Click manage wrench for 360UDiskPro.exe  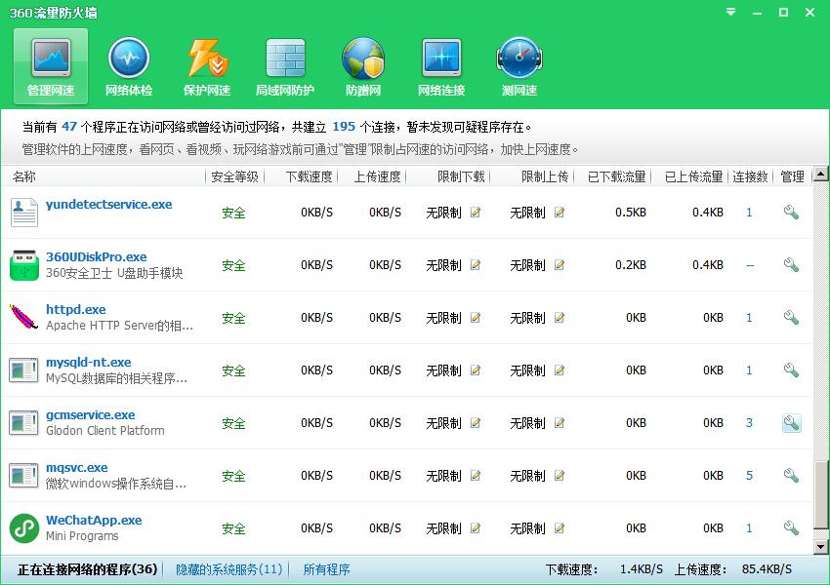[x=791, y=265]
